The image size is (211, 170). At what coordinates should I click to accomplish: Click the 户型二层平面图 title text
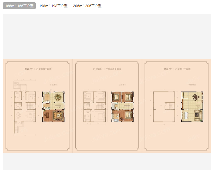[x=113, y=69]
